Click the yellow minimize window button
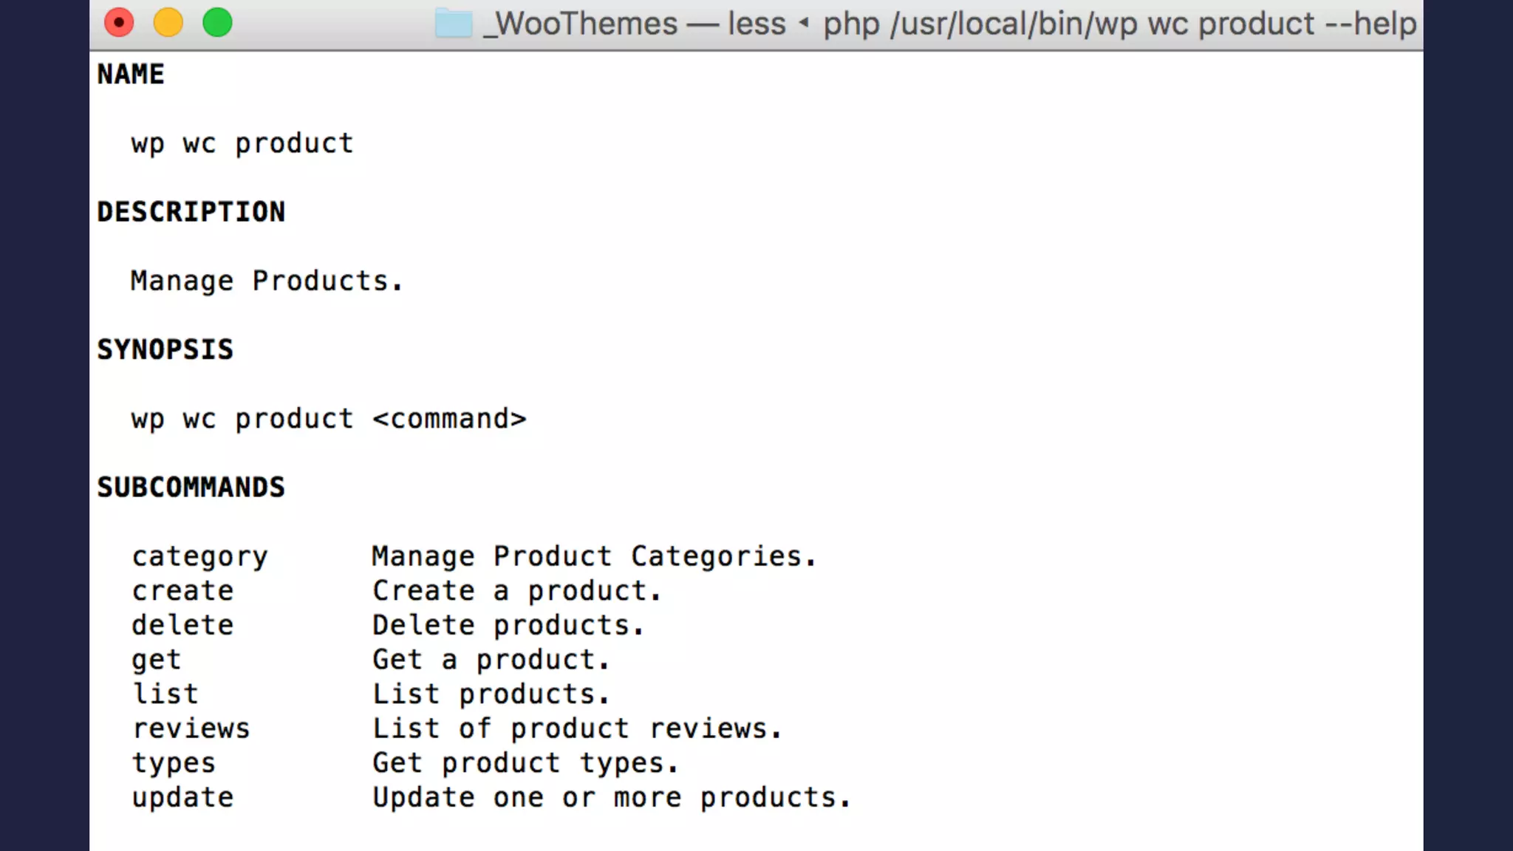1513x851 pixels. (x=168, y=23)
